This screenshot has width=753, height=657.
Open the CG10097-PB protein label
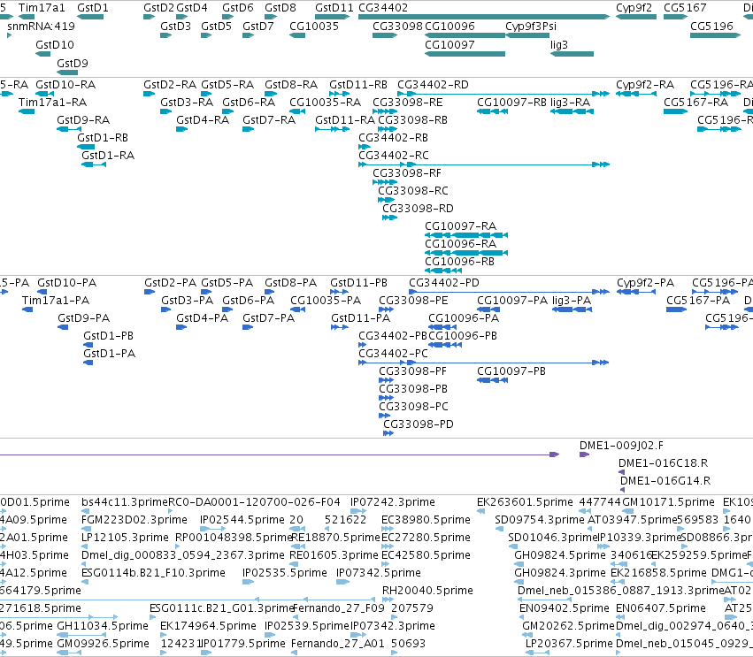(x=511, y=371)
